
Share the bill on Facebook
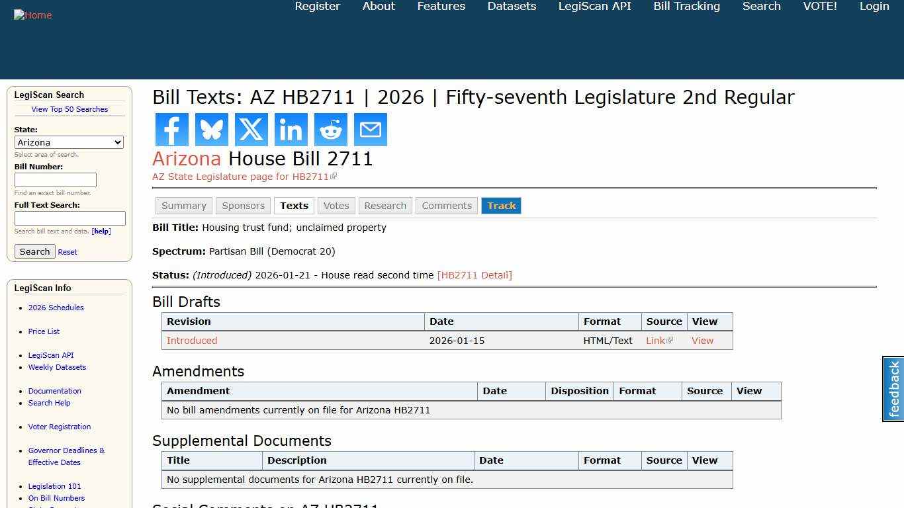pos(171,130)
